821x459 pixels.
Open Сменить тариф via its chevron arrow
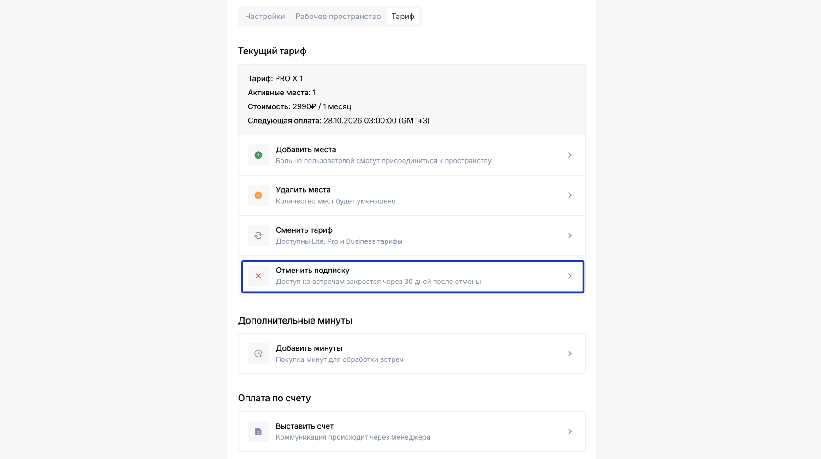(x=570, y=235)
